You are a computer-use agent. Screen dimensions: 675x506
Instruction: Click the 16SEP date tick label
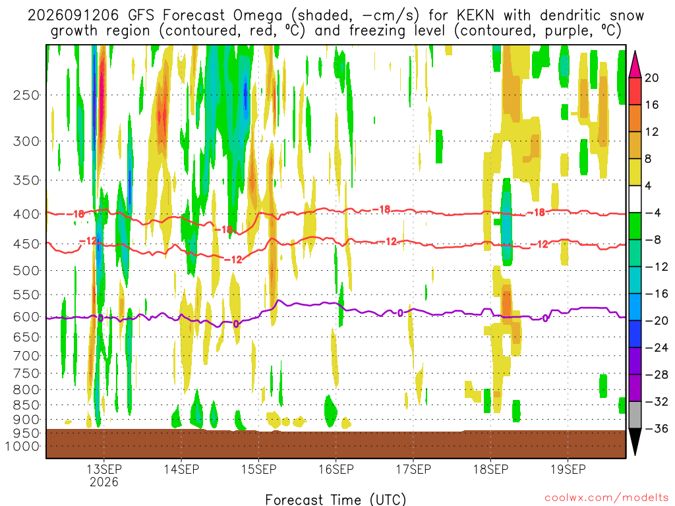coord(336,469)
